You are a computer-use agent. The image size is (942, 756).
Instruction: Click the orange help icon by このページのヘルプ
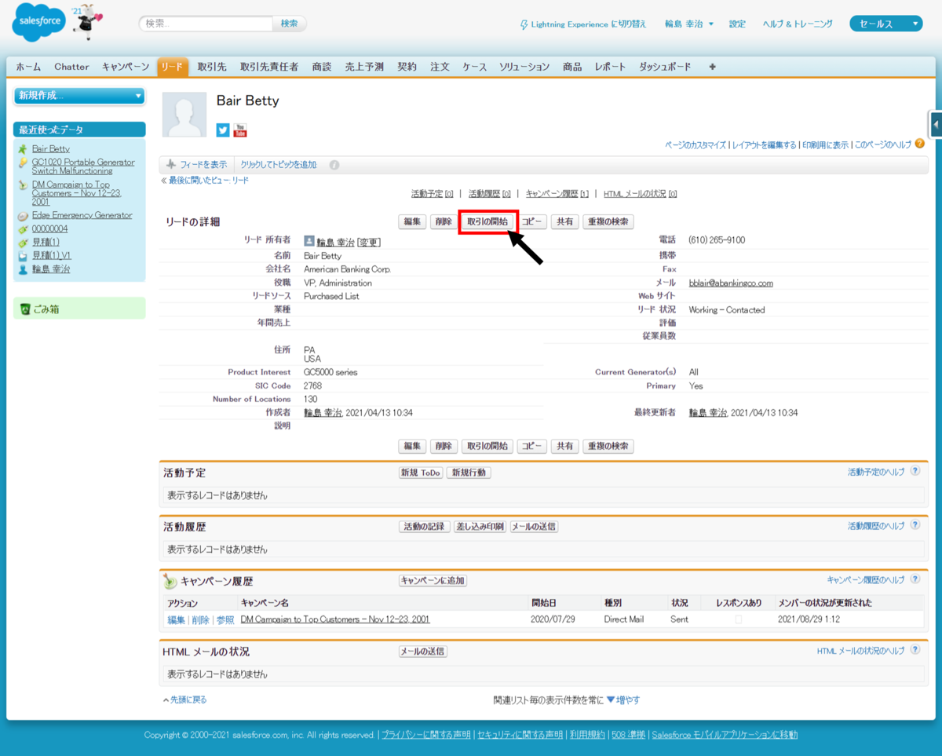click(919, 144)
